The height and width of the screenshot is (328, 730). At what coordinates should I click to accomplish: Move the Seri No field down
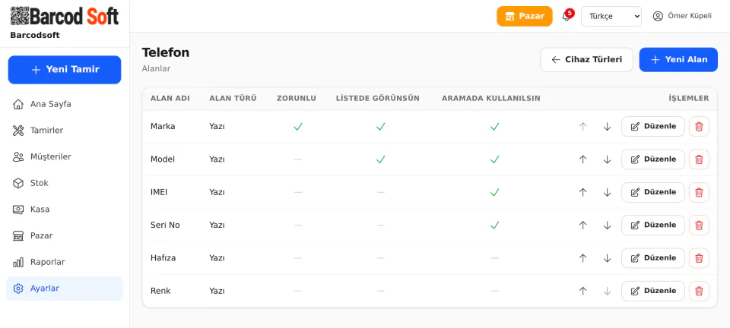click(x=607, y=225)
